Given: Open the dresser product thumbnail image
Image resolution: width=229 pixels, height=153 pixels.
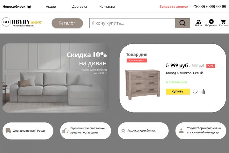Looking at the screenshot, I should click(x=143, y=84).
